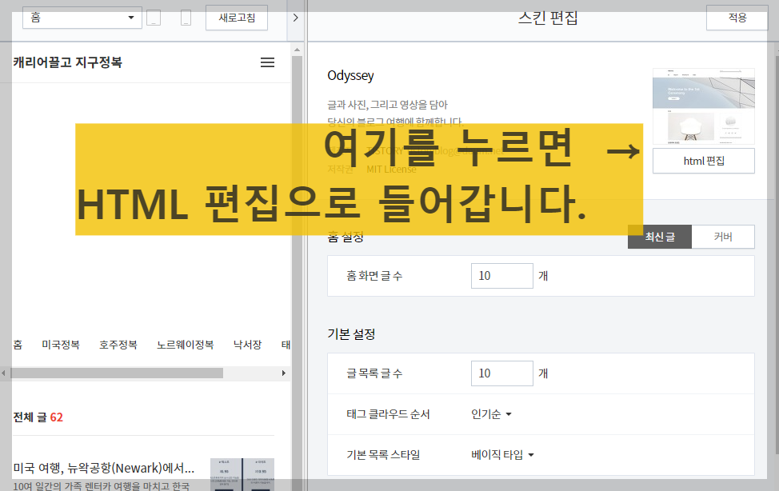Image resolution: width=779 pixels, height=491 pixels.
Task: Open 호주정복 menu item in preview
Action: 118,345
